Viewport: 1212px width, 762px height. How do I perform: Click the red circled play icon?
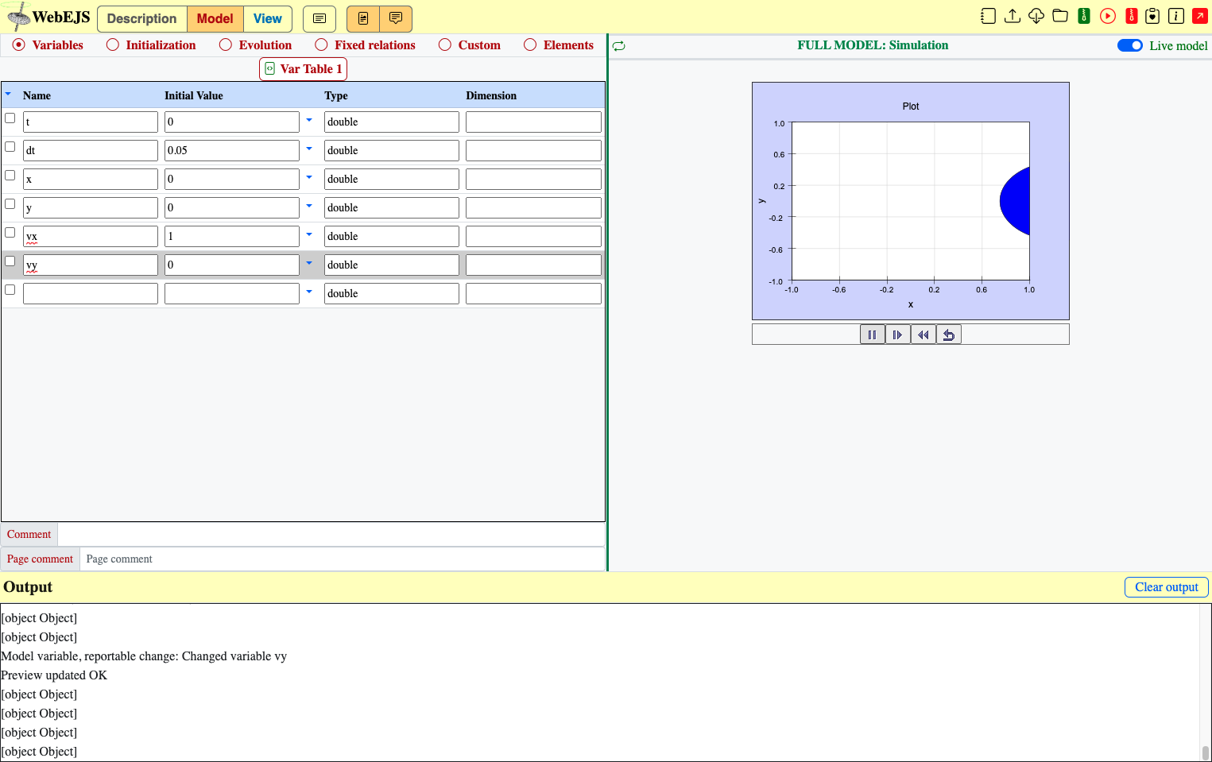pos(1108,16)
